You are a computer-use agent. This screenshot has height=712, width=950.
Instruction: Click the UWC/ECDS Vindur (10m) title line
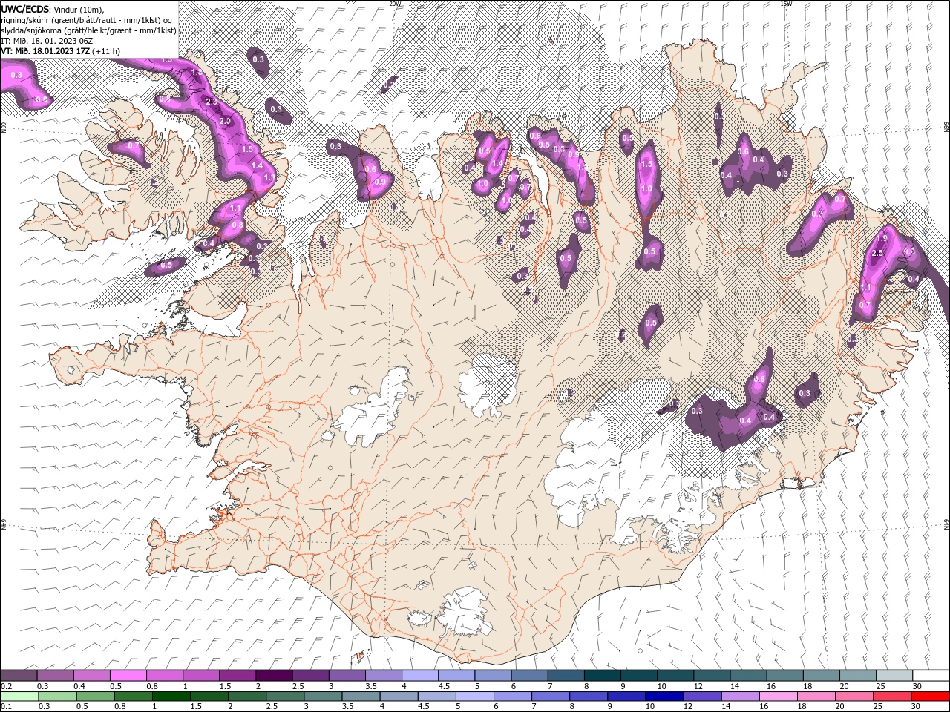(53, 9)
